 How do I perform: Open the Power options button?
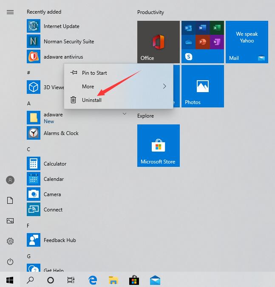click(10, 262)
